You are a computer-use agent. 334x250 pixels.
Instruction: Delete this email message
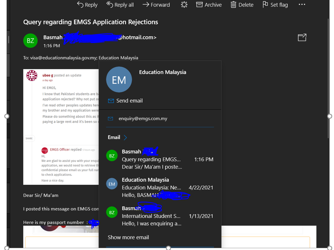pyautogui.click(x=242, y=5)
